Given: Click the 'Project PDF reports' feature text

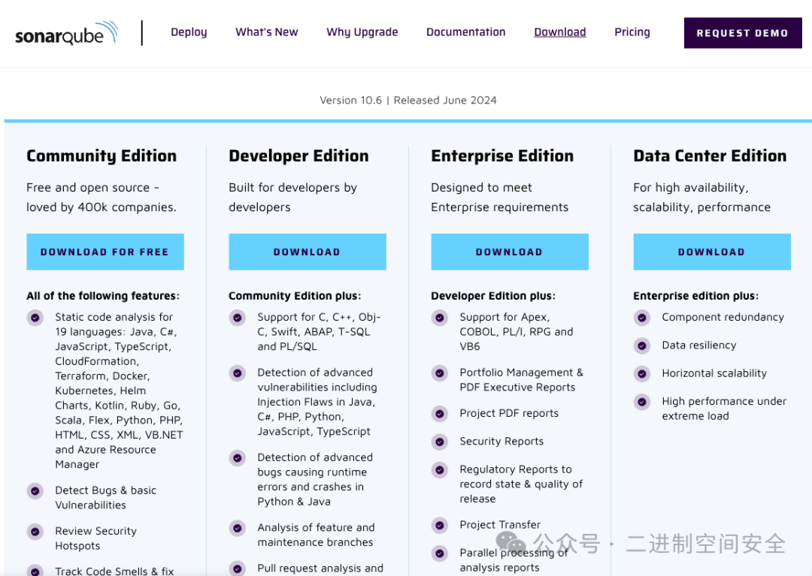Looking at the screenshot, I should (x=509, y=413).
